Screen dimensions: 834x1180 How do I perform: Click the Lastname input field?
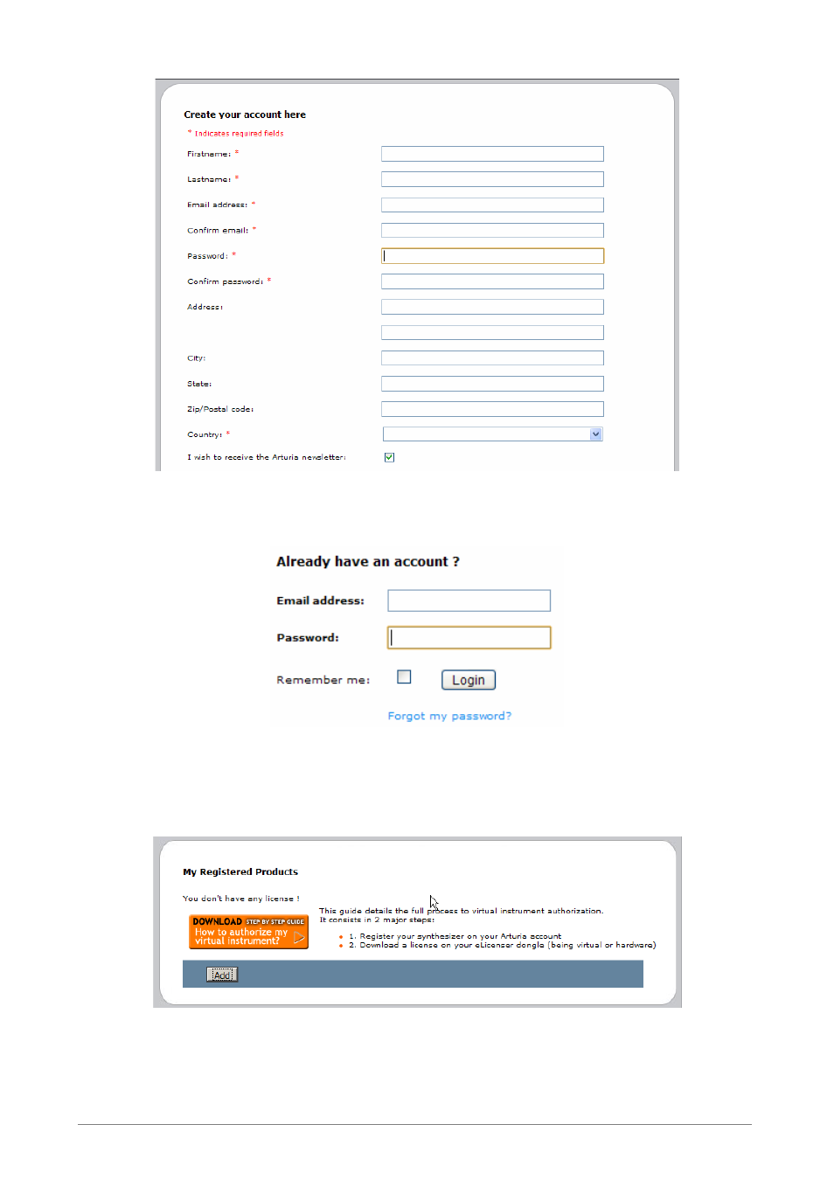click(492, 179)
